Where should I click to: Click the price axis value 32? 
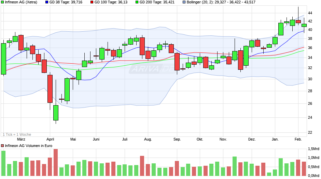(310, 68)
